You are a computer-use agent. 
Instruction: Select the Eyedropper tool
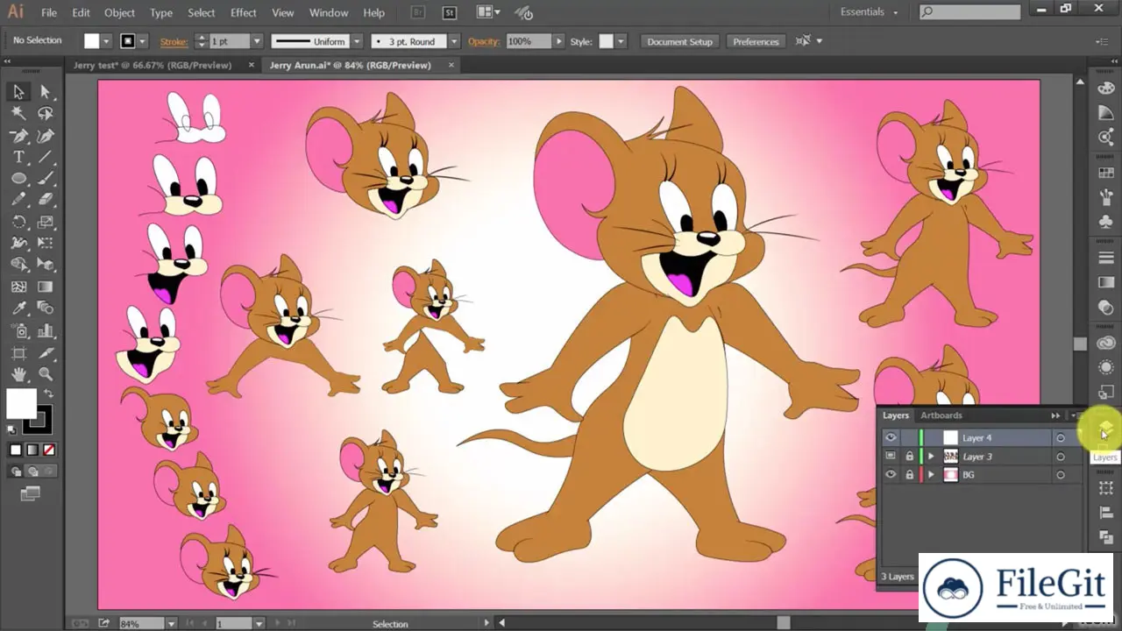(x=18, y=308)
